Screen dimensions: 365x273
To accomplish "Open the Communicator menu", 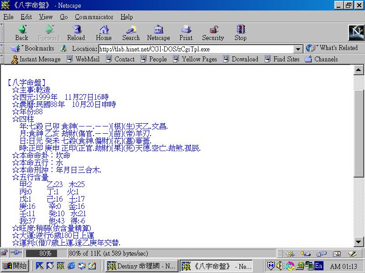I will (94, 17).
